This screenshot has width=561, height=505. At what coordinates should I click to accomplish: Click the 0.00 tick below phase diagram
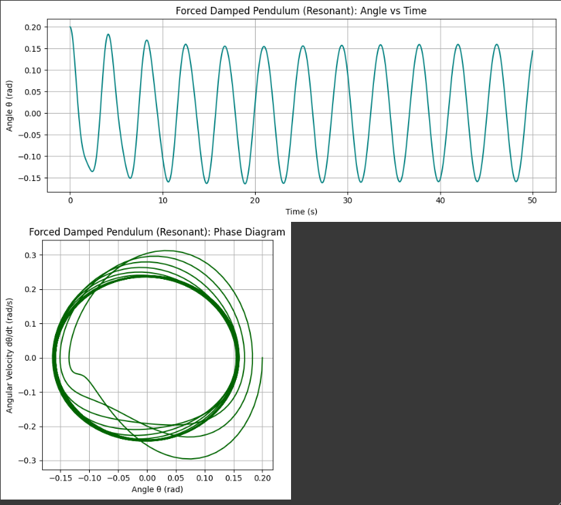(x=148, y=478)
